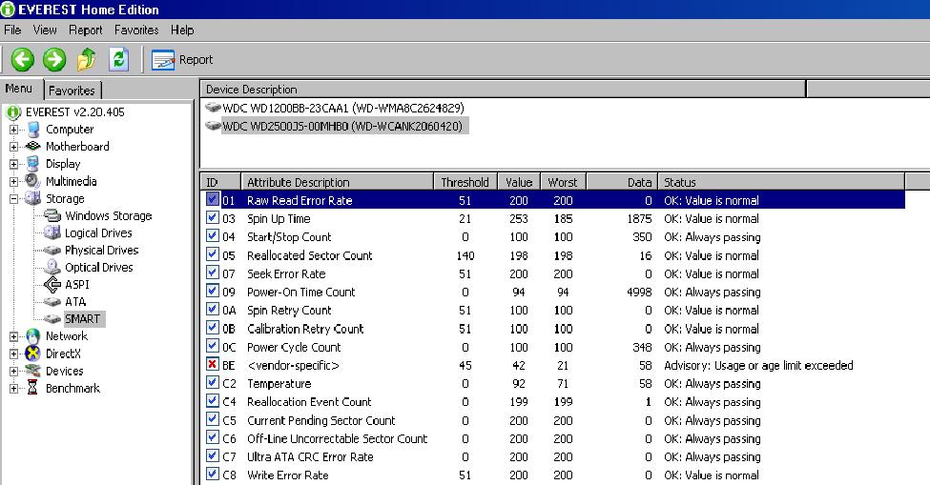Toggle the Power-On Time Count checkbox

coord(213,291)
